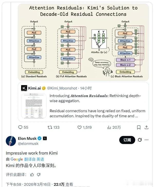
Task: Open replies via the comment bubble icon
Action: [x=20, y=127]
